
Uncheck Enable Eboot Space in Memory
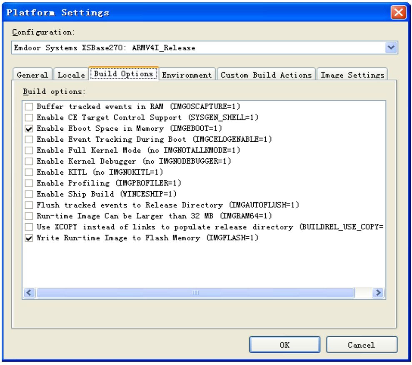pos(29,129)
